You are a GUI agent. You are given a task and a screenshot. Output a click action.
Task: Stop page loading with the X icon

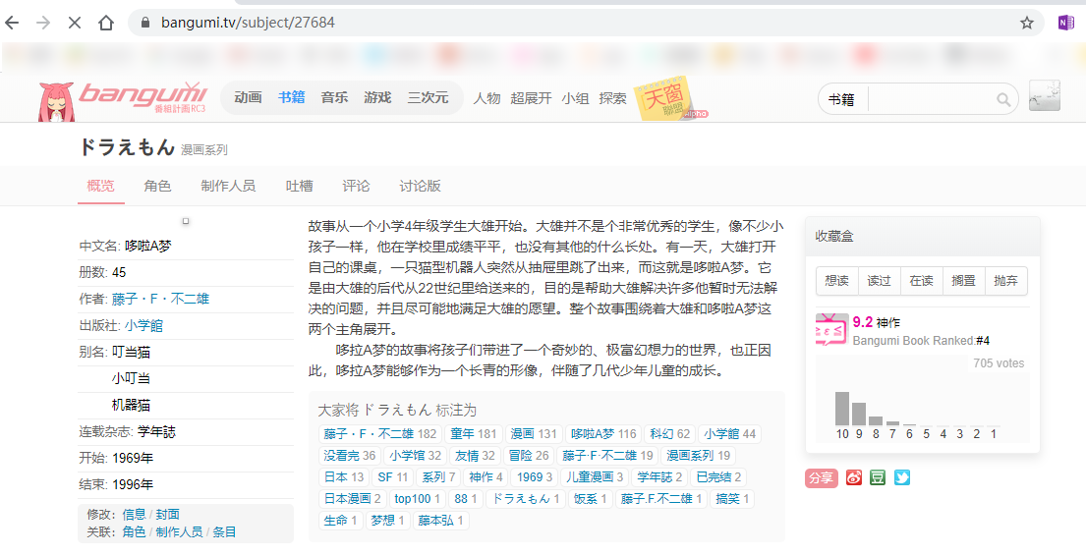point(74,23)
